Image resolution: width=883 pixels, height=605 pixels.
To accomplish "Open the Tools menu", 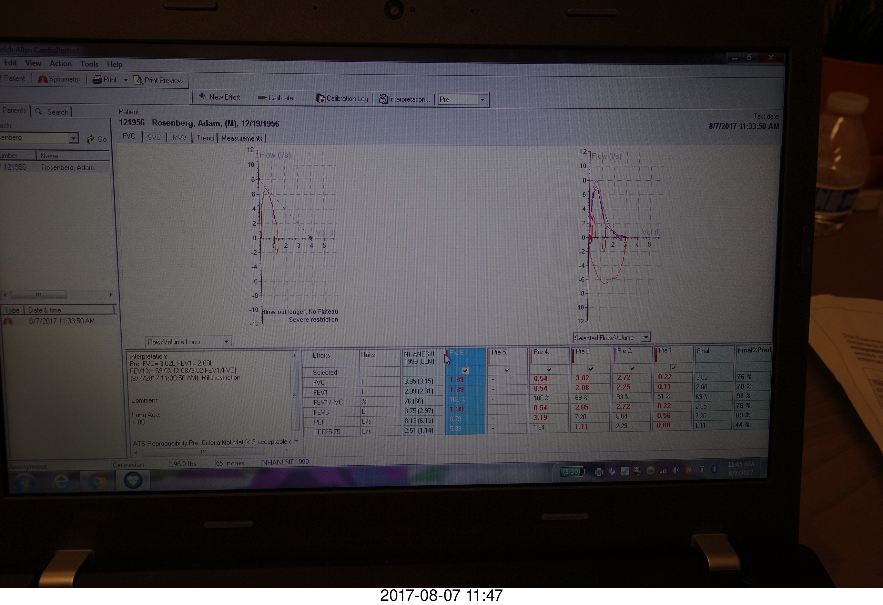I will tap(89, 64).
